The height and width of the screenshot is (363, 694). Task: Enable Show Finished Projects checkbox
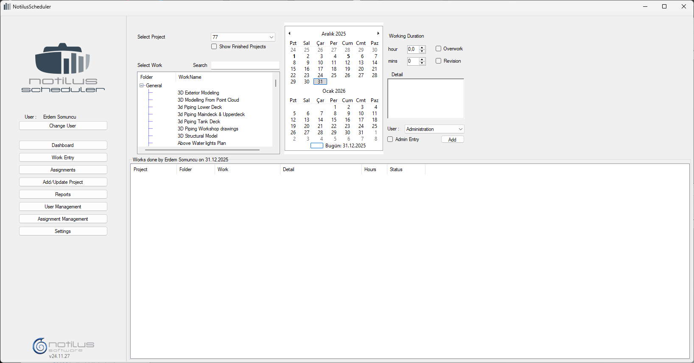point(214,47)
